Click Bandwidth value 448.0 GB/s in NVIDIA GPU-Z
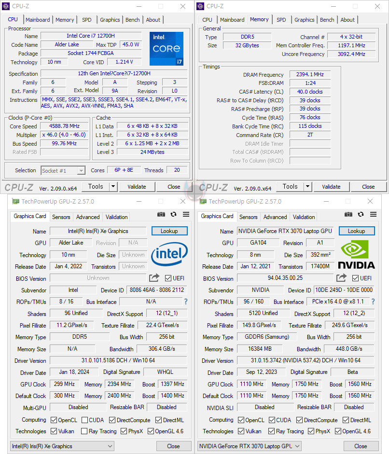 [x=349, y=349]
